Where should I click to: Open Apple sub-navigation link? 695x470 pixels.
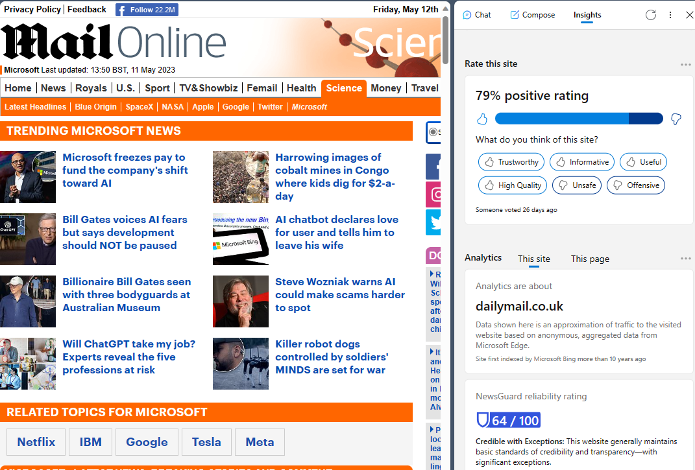point(203,107)
